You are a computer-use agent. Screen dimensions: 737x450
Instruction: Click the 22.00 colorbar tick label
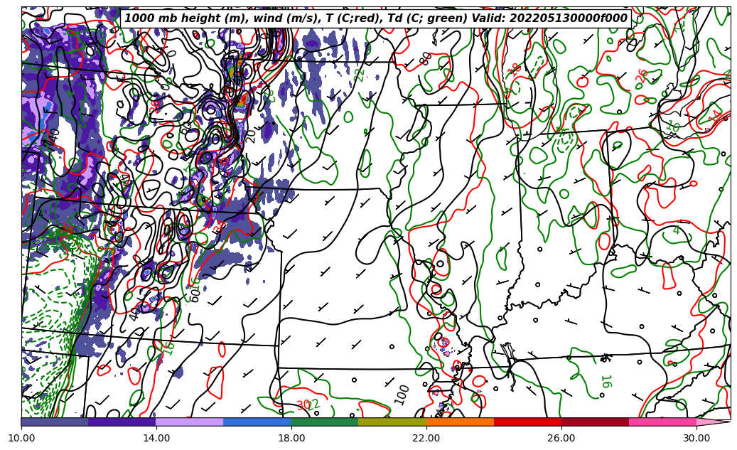[426, 438]
